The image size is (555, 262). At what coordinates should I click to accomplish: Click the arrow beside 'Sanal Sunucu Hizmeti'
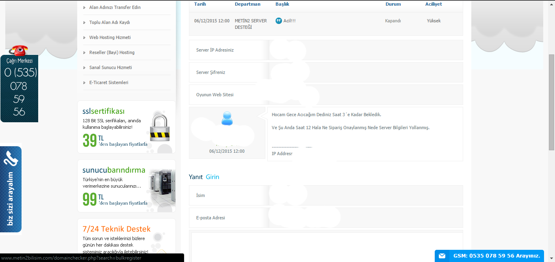(84, 67)
